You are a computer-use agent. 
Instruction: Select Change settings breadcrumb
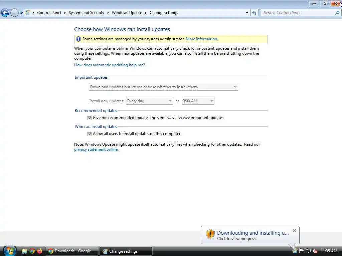click(164, 13)
